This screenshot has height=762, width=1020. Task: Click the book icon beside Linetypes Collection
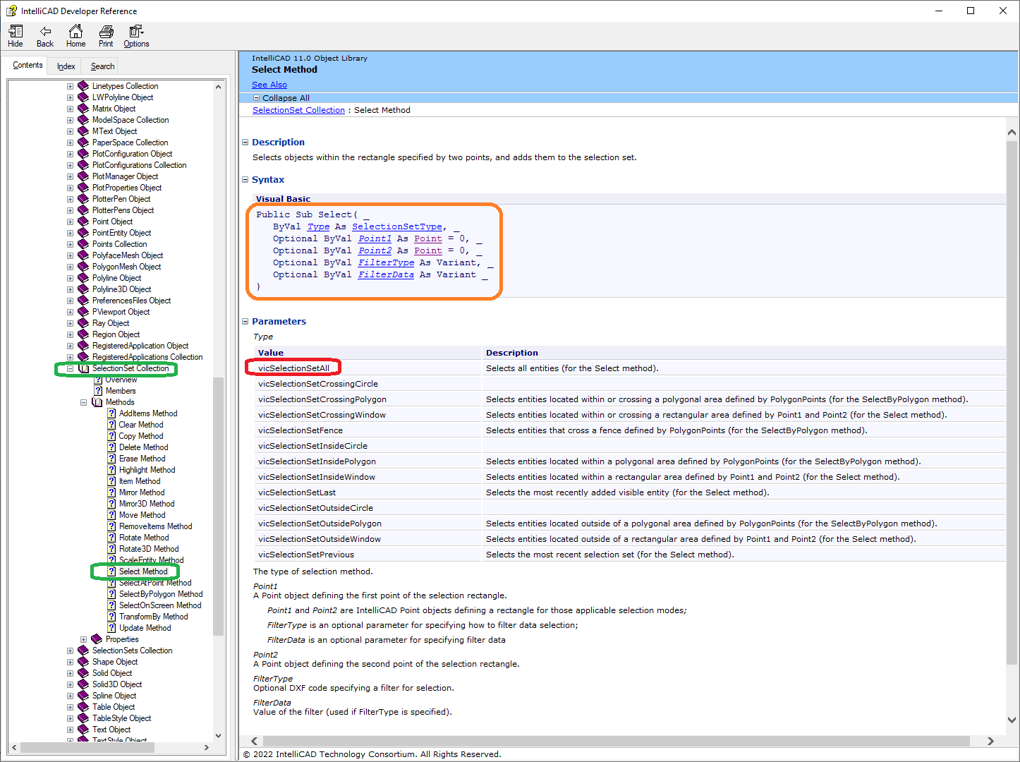(83, 86)
